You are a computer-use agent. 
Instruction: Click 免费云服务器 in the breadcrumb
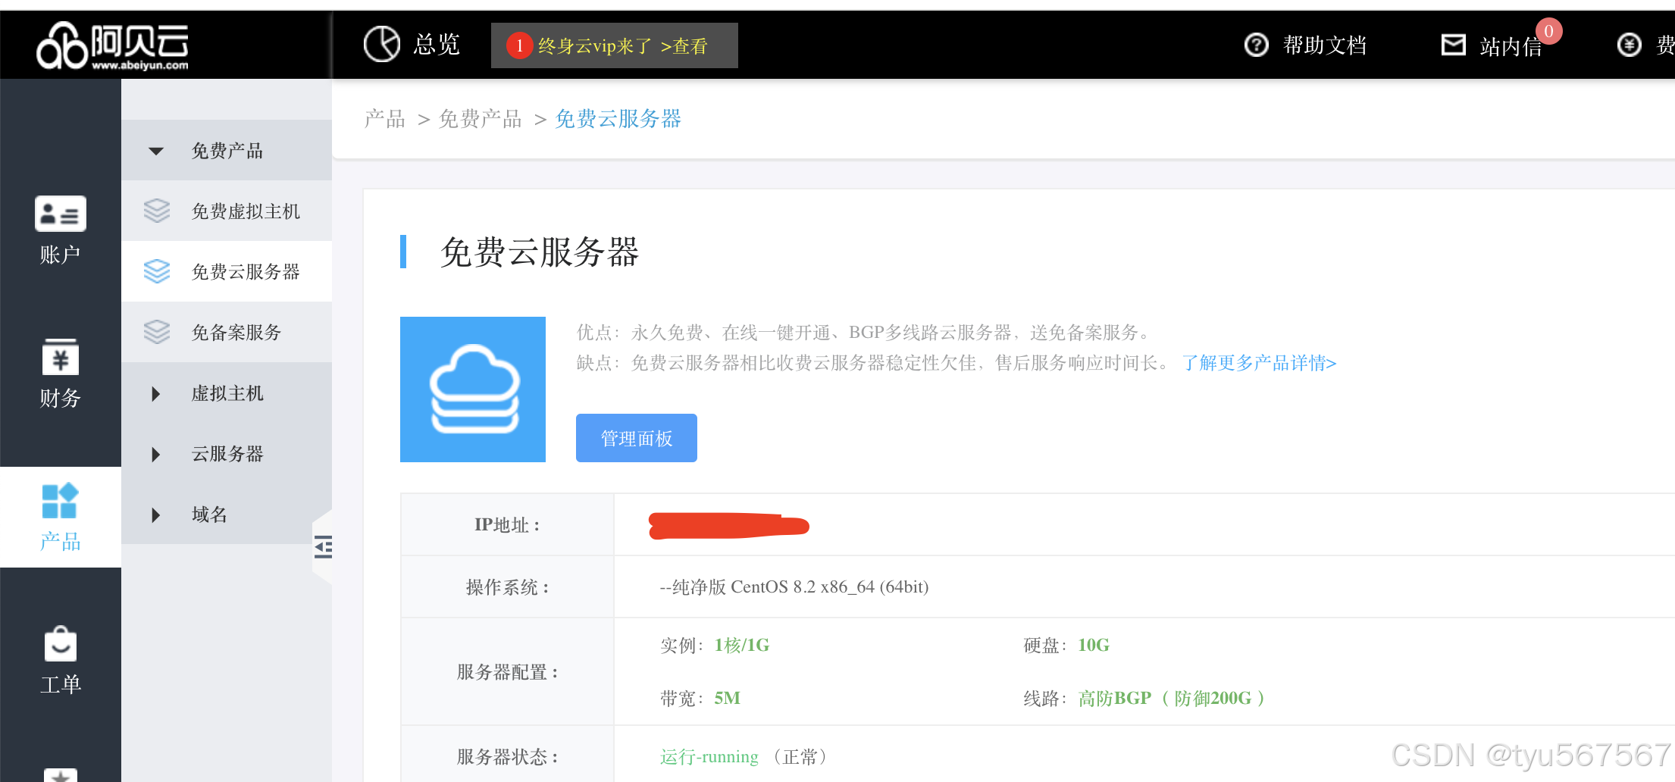pyautogui.click(x=618, y=119)
